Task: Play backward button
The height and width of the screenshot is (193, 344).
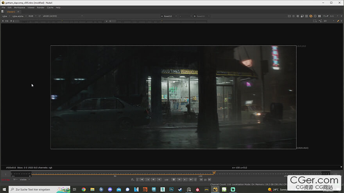Action: pyautogui.click(x=159, y=180)
